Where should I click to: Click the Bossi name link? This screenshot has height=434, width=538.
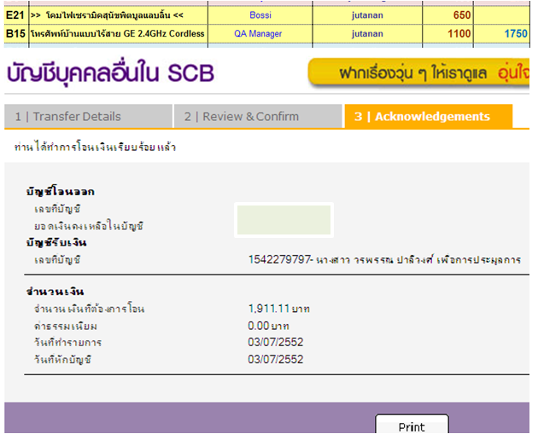[260, 15]
